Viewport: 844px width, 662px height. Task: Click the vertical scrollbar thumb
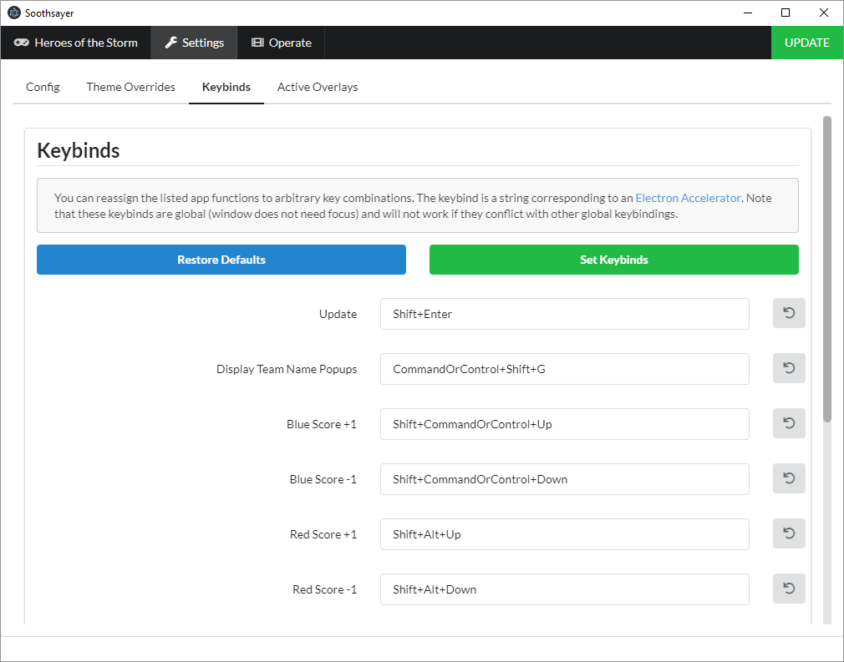(826, 269)
